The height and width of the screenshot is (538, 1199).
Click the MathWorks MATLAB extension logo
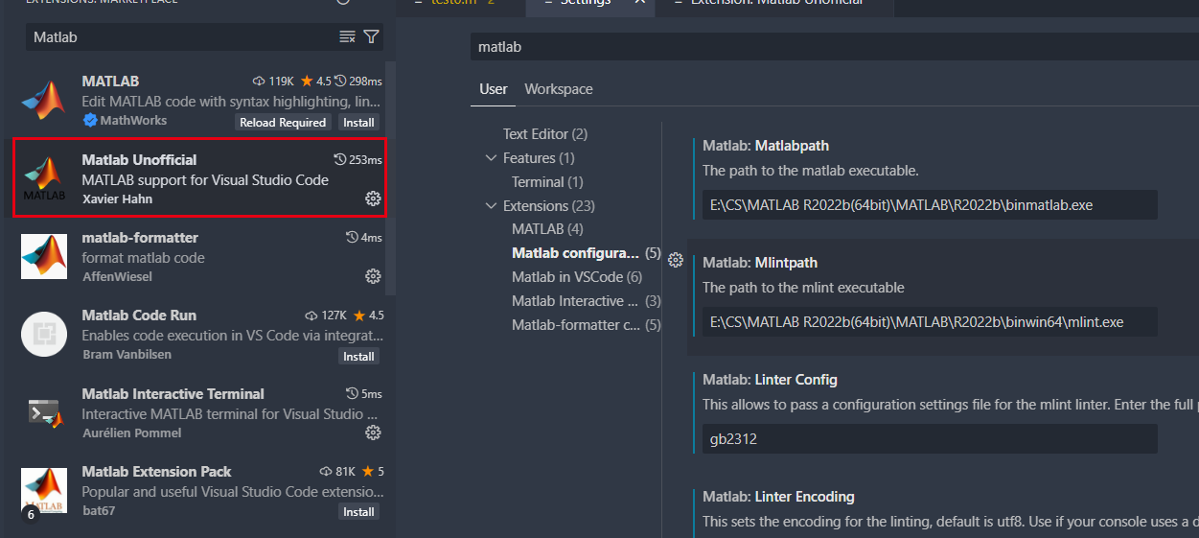(x=44, y=100)
